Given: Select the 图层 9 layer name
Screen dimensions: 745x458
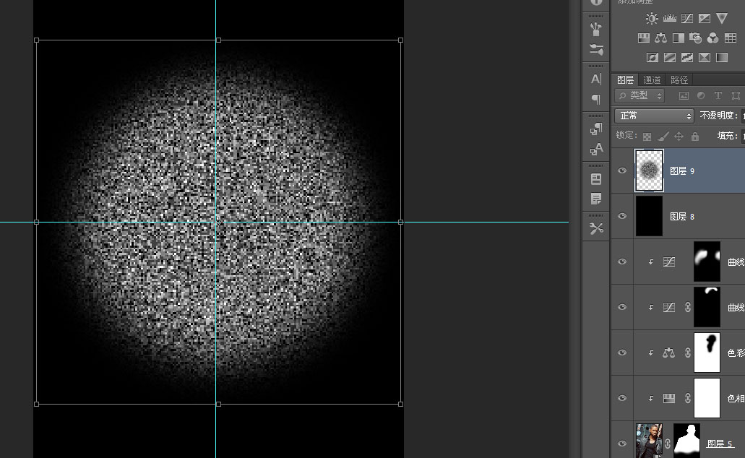Looking at the screenshot, I should [x=682, y=171].
